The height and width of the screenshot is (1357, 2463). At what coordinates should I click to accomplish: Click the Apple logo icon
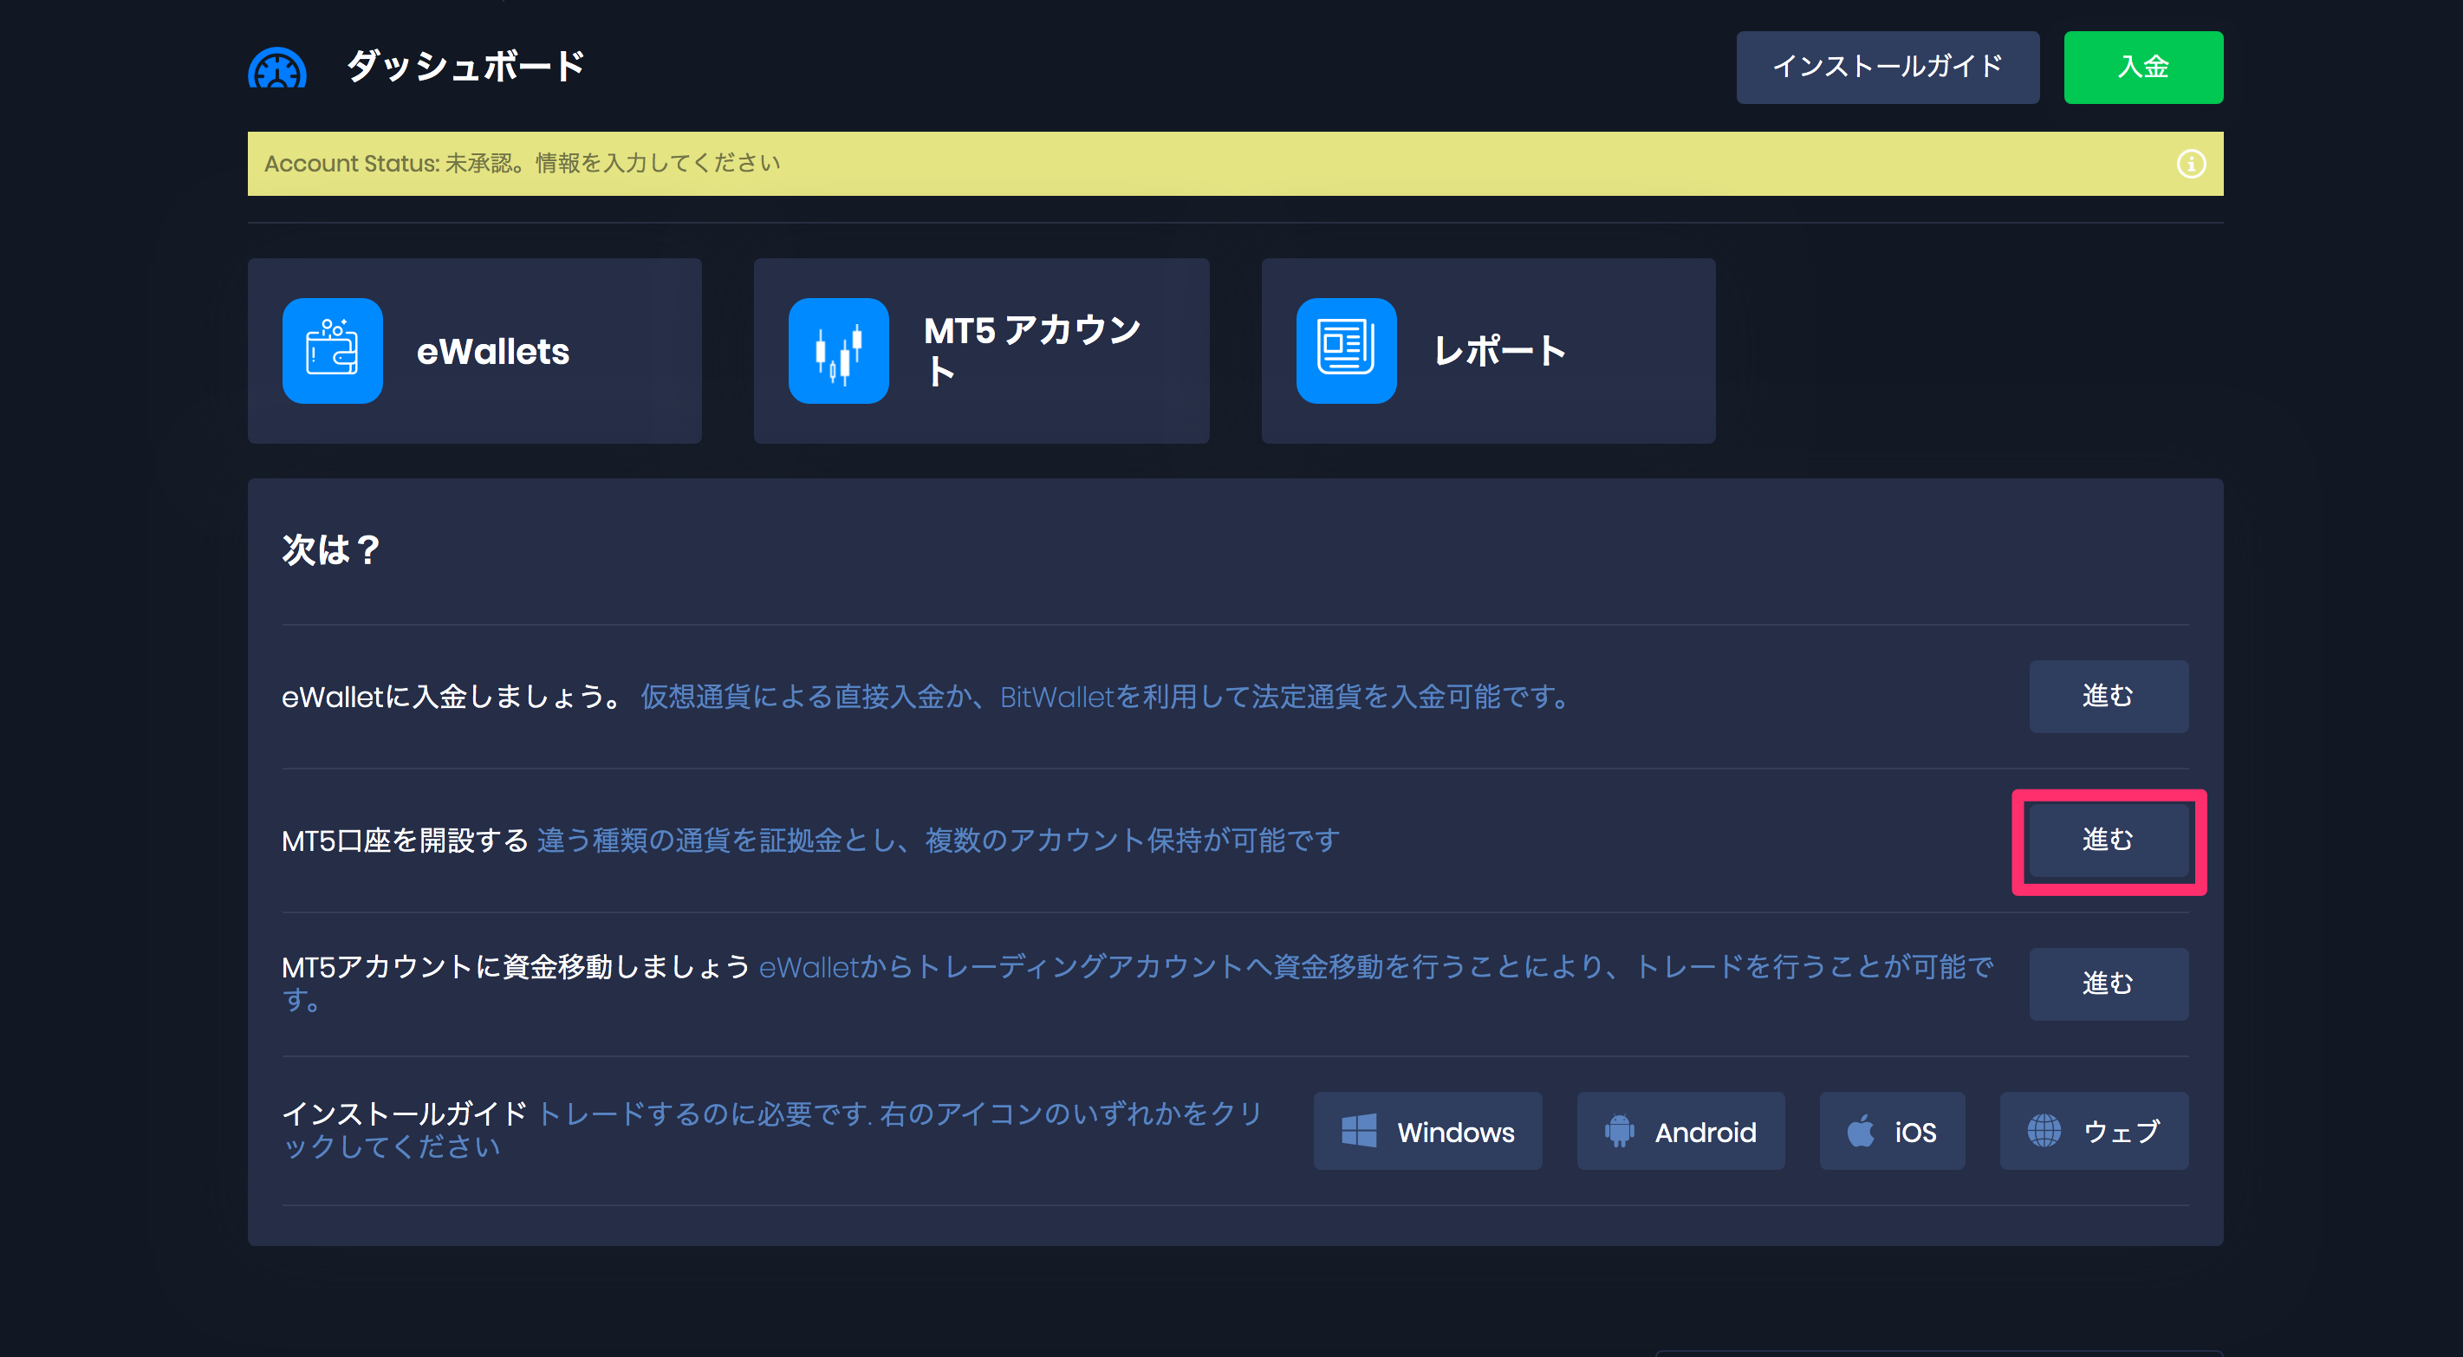(x=1861, y=1132)
